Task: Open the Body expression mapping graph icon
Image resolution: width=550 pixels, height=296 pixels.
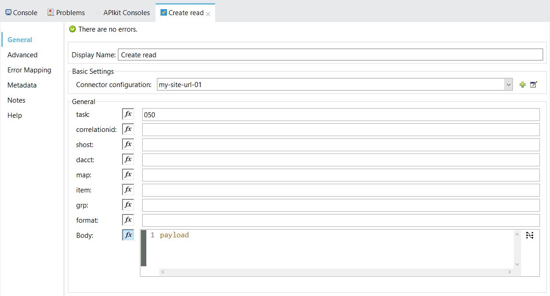Action: coord(530,236)
